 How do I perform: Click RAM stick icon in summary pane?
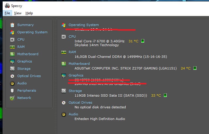[x=64, y=52]
